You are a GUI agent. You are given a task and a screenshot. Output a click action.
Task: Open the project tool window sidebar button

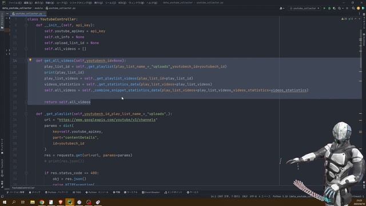[x=2, y=21]
